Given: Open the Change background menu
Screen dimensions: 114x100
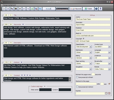Looking at the screenshot, I should pyautogui.click(x=9, y=5).
